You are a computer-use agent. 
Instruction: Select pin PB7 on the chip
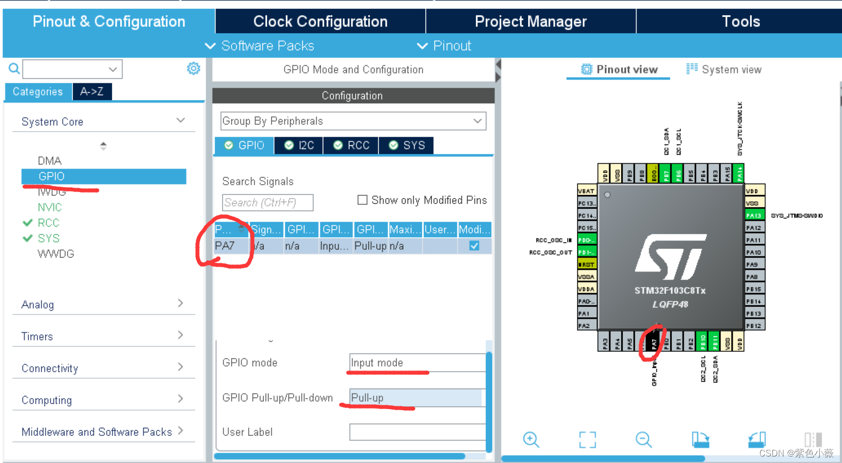(666, 173)
